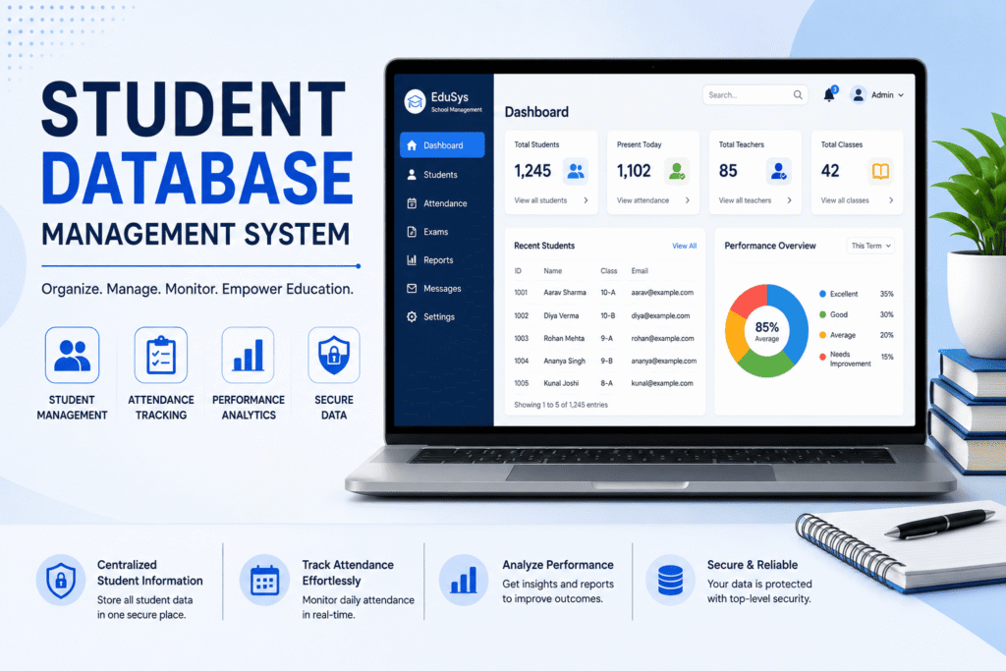Viewport: 1006px width, 671px height.
Task: Click the Student Management people icon
Action: tap(72, 355)
